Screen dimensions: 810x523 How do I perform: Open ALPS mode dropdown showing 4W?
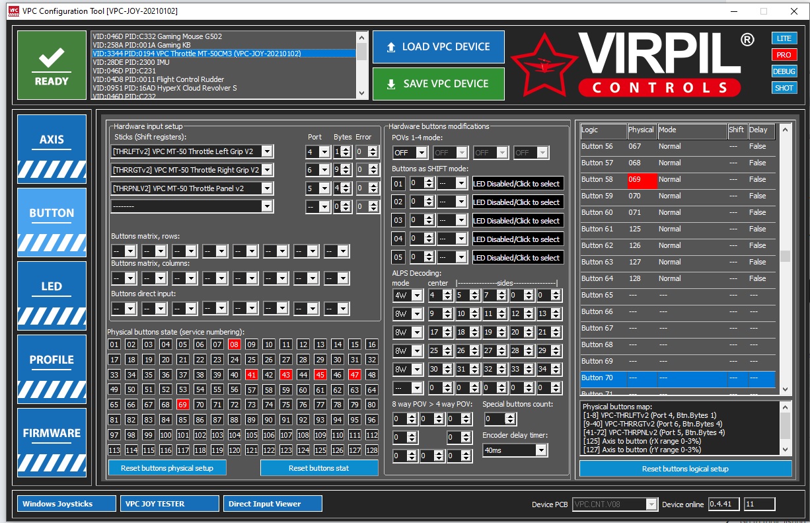coord(408,295)
